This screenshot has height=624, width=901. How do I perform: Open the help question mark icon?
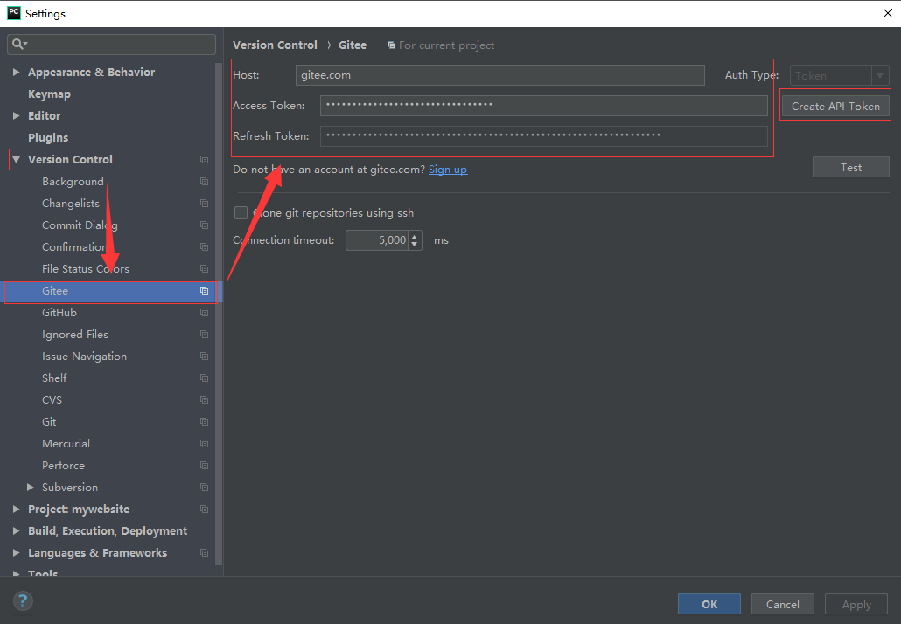23,601
